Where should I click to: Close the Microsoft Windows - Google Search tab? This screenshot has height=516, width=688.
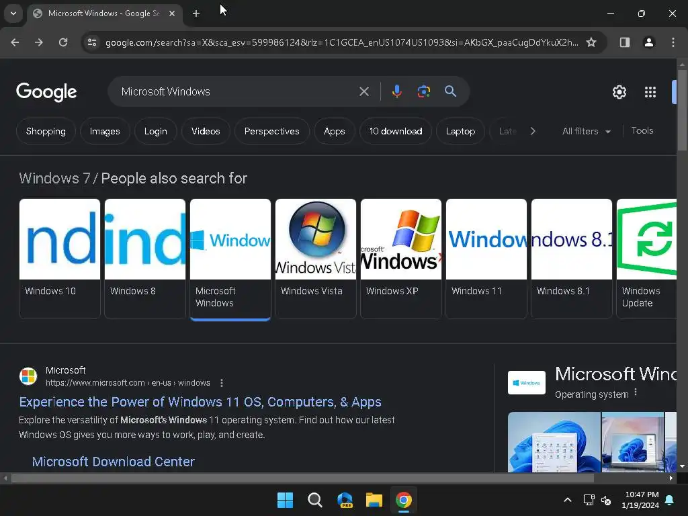(x=172, y=13)
